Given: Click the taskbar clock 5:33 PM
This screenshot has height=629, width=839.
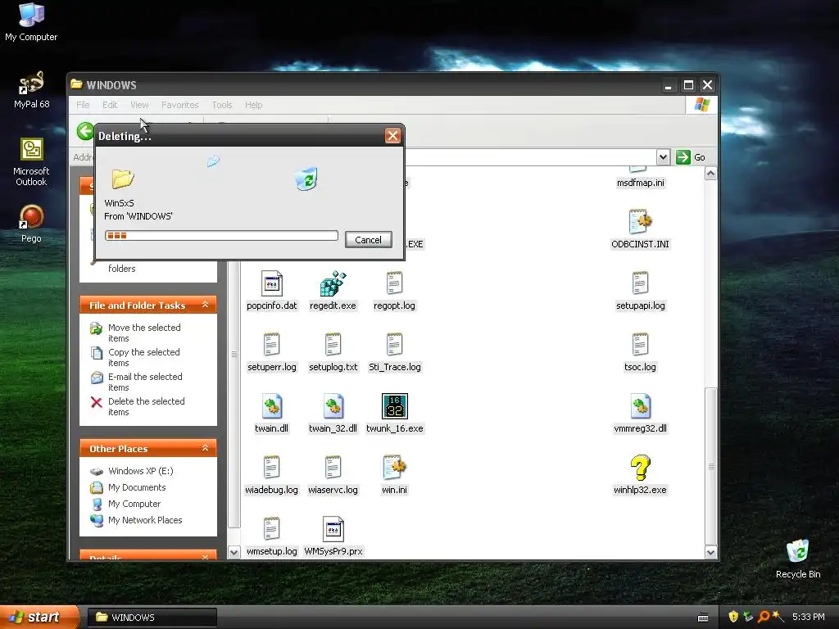Looking at the screenshot, I should [x=809, y=617].
